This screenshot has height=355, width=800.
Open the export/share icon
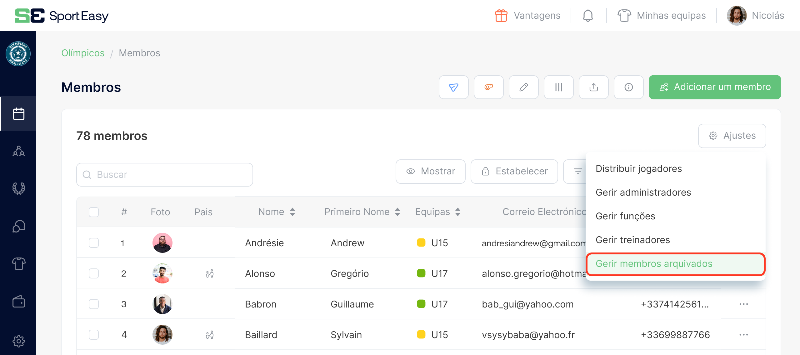pyautogui.click(x=593, y=87)
